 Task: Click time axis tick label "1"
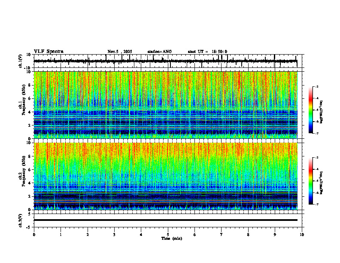61,235
